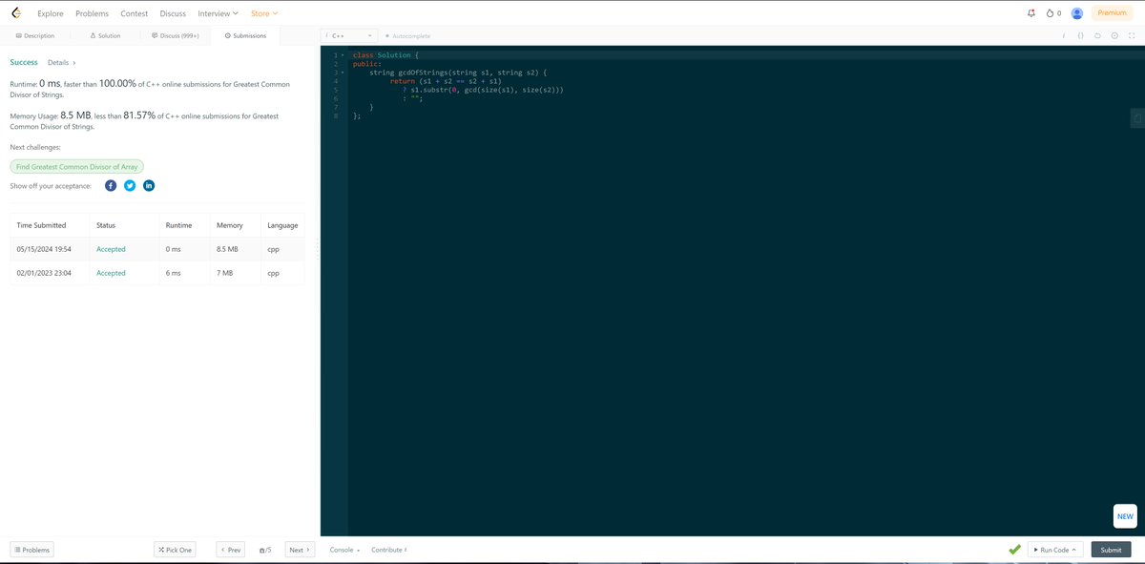Share acceptance on Twitter
Screen dimensions: 1145x564
[130, 185]
